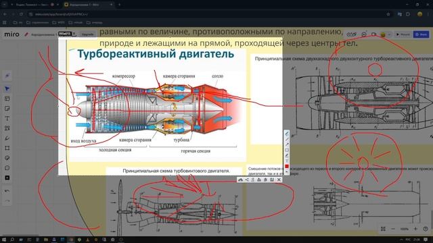This screenshot has width=433, height=243.
Task: Open the sticker and emoji tool
Action: 7,158
